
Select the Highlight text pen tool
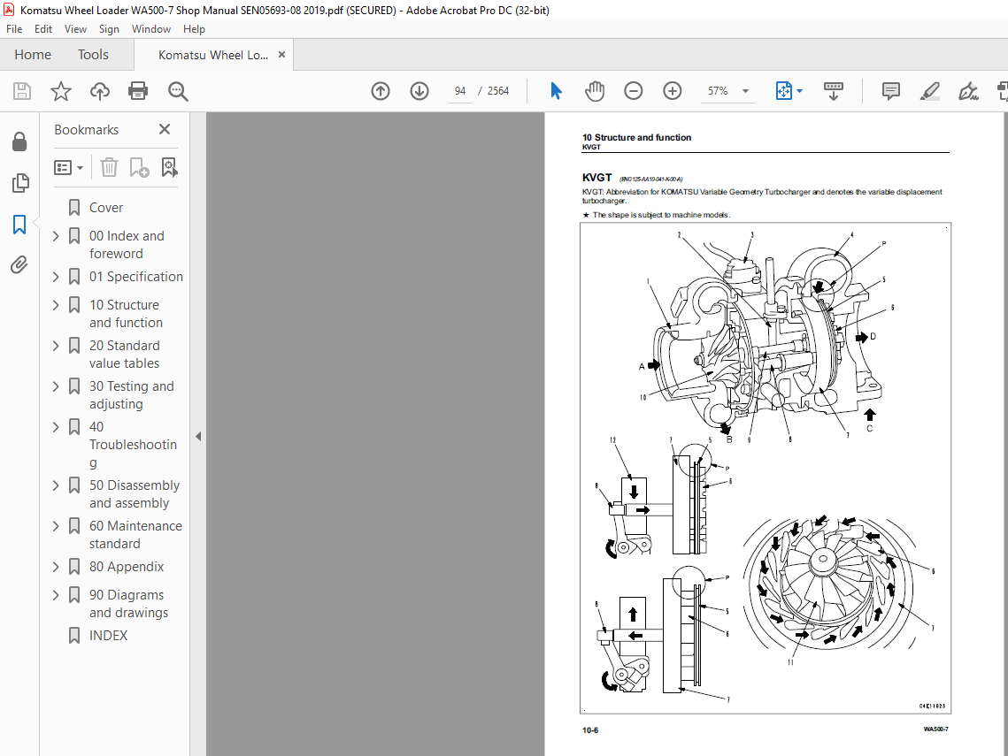pyautogui.click(x=929, y=91)
